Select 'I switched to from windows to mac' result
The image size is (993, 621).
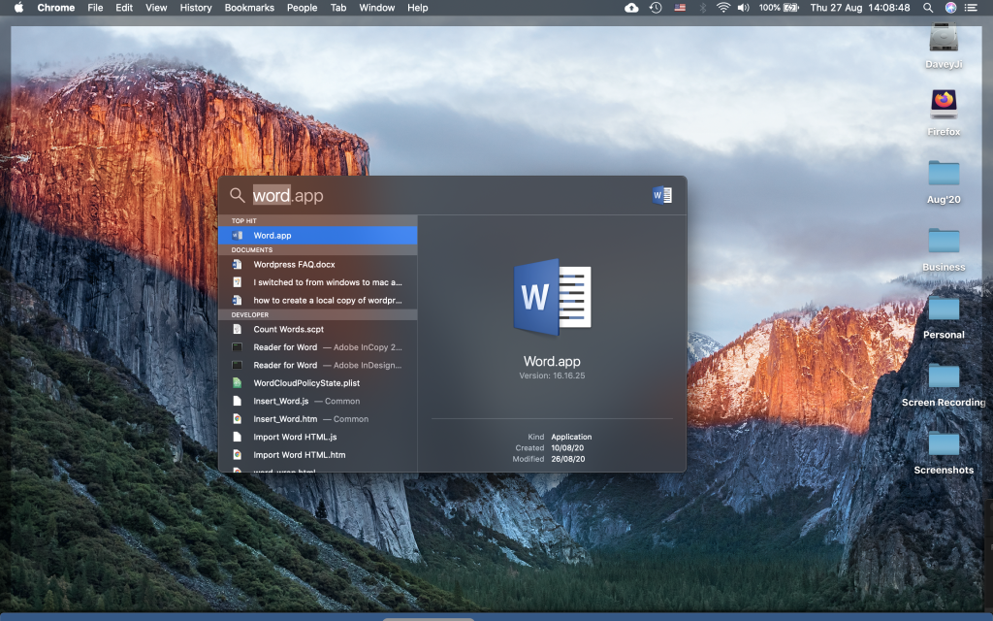click(318, 282)
